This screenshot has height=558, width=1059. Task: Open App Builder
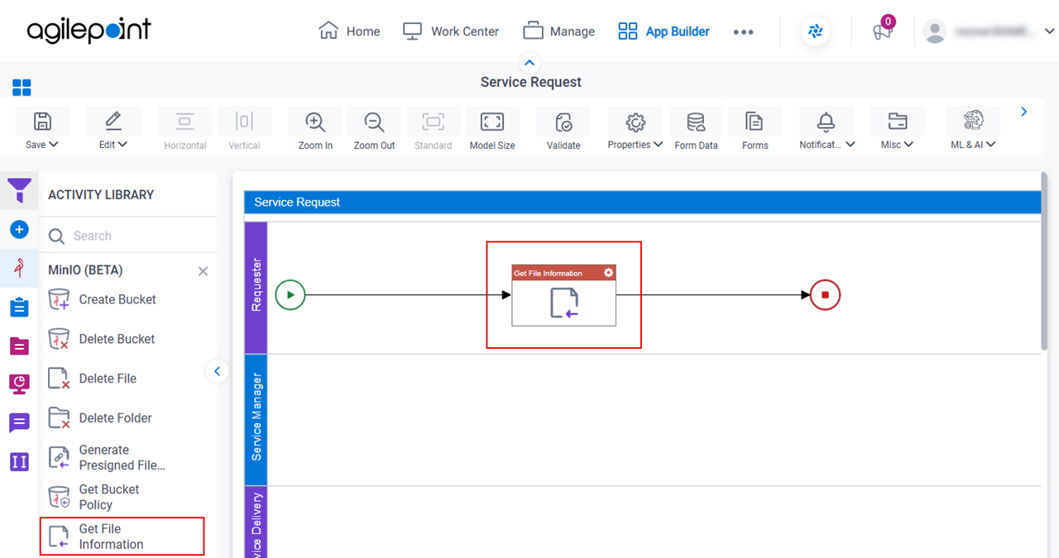coord(664,31)
